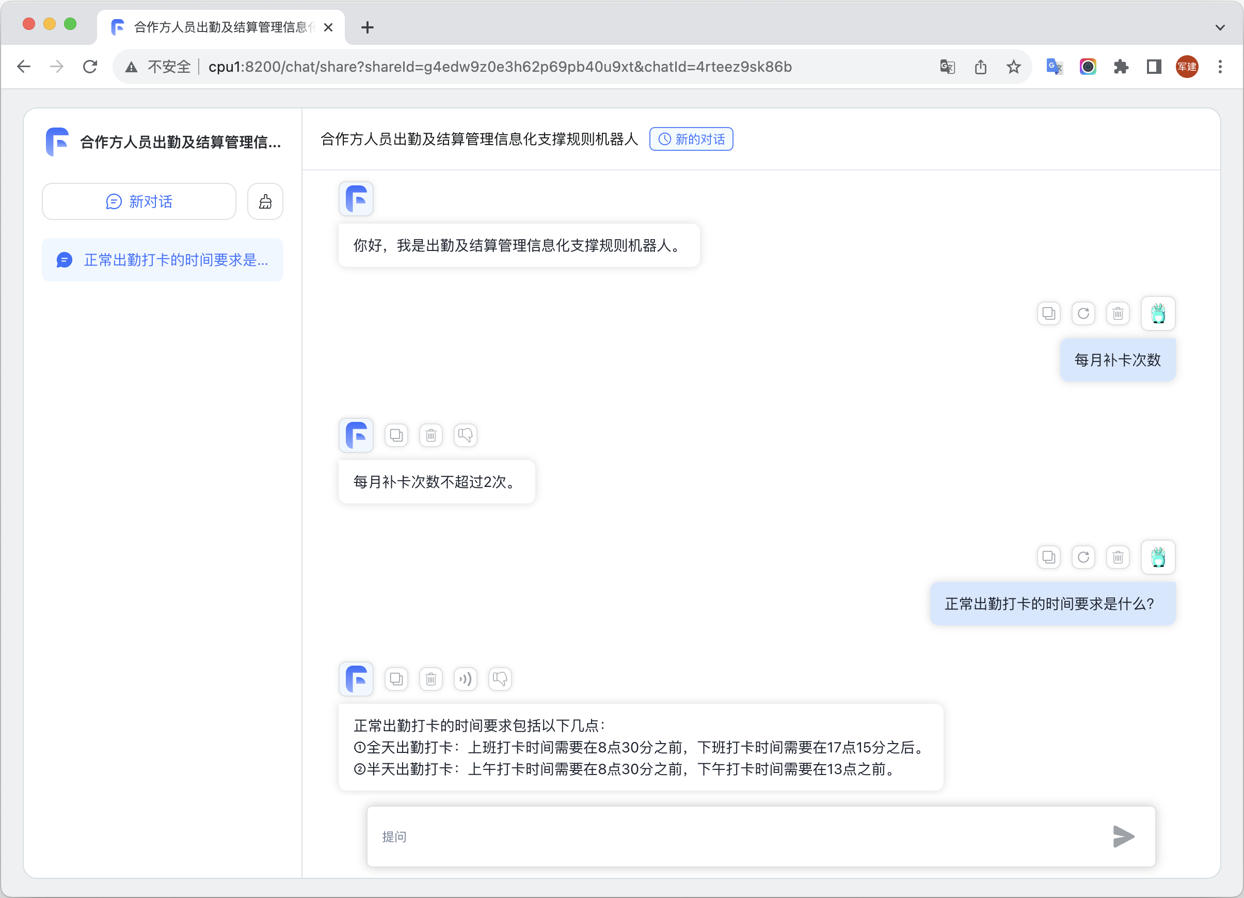Thumbs down the attendance time answer
This screenshot has height=898, width=1244.
click(x=500, y=679)
